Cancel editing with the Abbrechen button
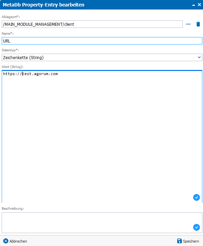This screenshot has width=203, height=246. 15,241
